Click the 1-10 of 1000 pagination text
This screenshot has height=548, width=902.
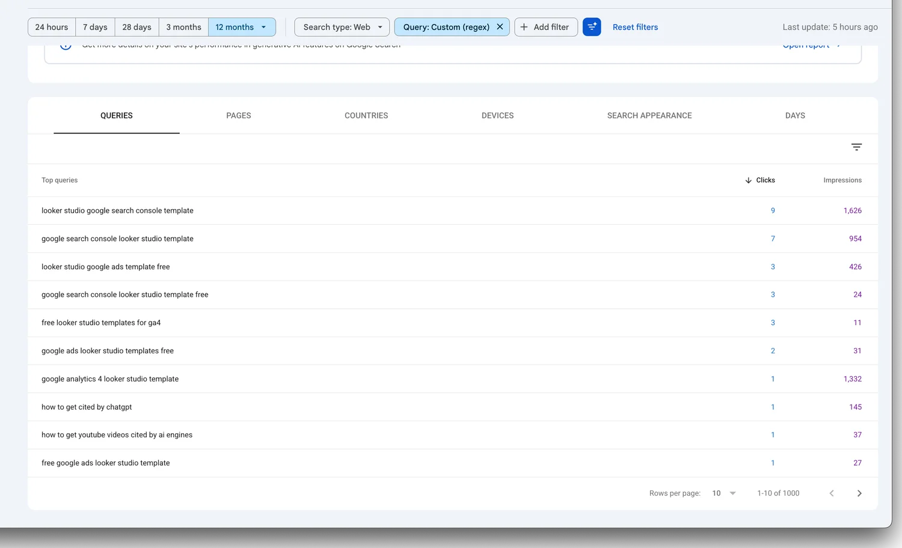(778, 493)
